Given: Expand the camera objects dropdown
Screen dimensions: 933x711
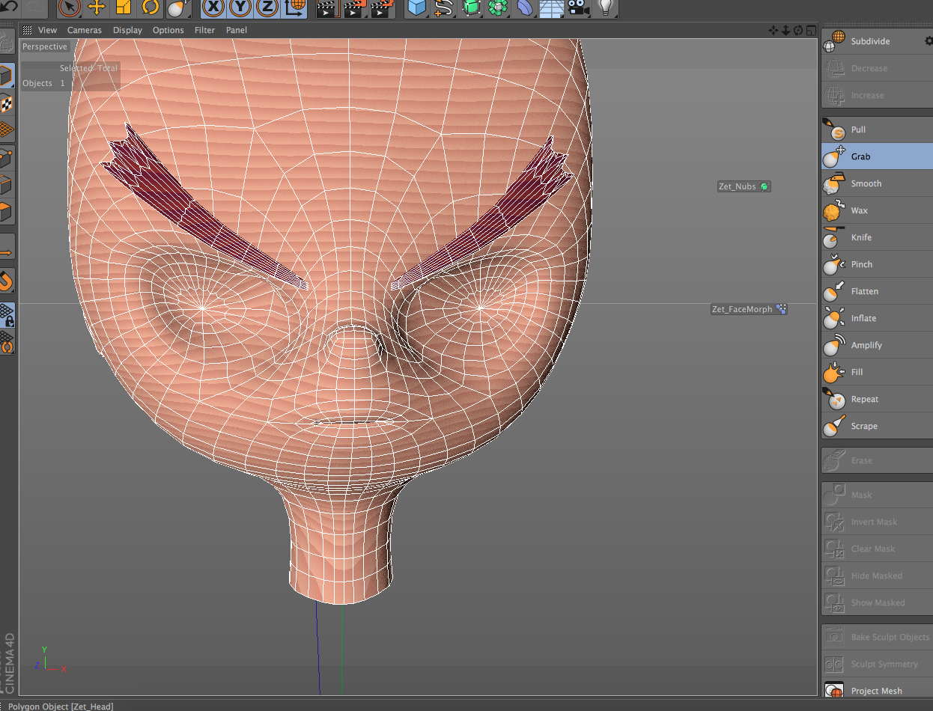Looking at the screenshot, I should tap(577, 7).
